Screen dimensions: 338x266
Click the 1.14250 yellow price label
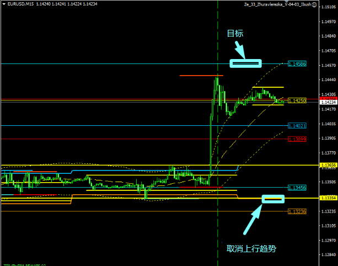click(x=297, y=101)
